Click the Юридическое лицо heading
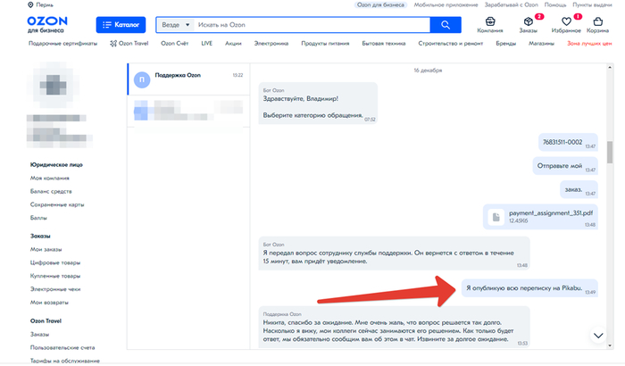Image resolution: width=625 pixels, height=366 pixels. (x=56, y=164)
